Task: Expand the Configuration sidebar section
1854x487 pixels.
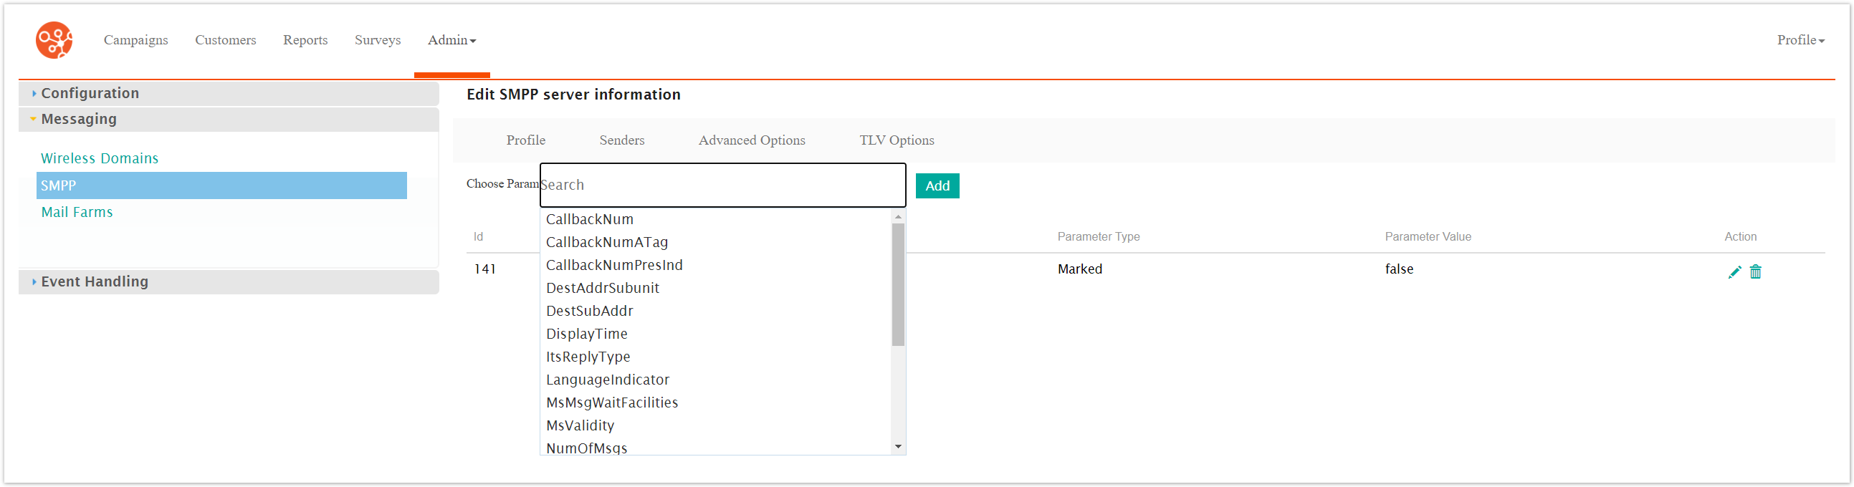Action: (90, 94)
